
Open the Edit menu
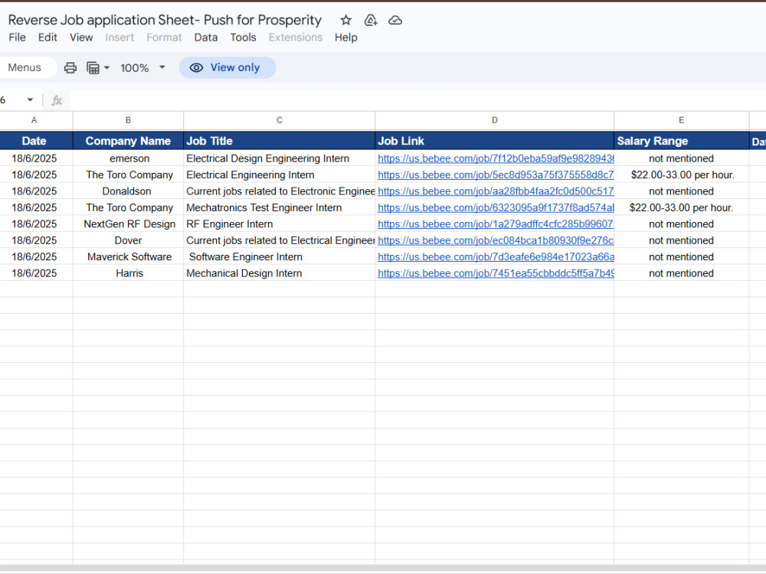coord(47,38)
